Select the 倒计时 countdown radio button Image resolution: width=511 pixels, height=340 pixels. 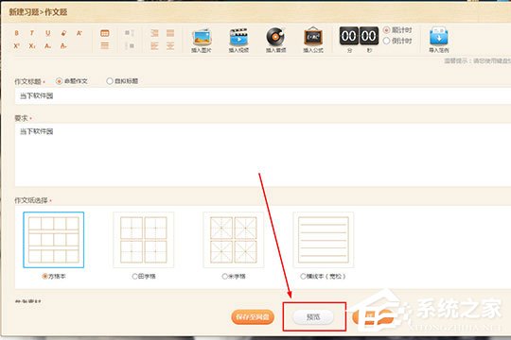[386, 41]
